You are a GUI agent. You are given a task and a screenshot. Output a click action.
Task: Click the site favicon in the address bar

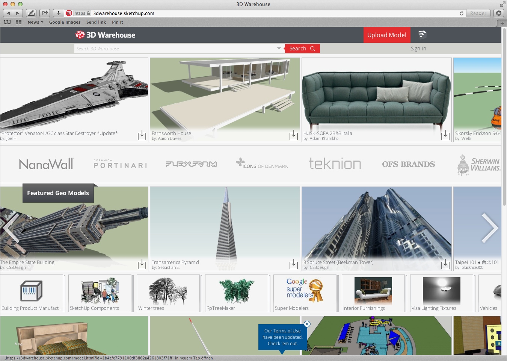point(69,13)
